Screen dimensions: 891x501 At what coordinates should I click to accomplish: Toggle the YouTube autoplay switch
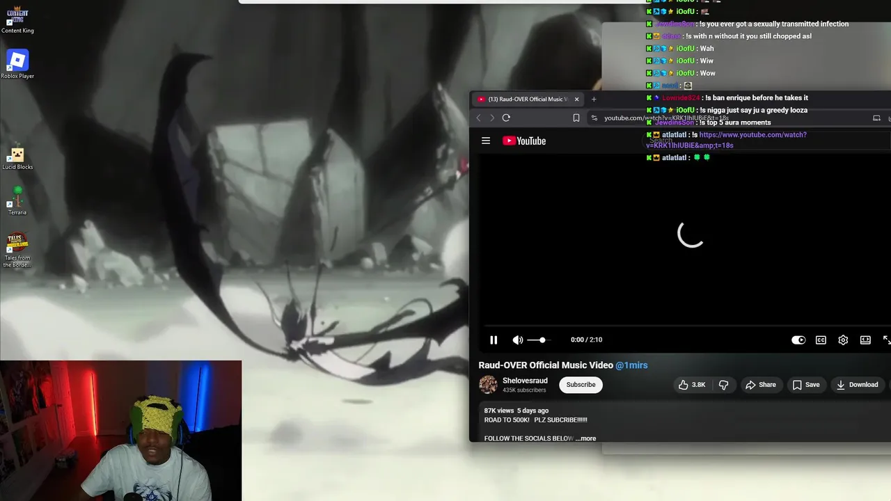(798, 340)
